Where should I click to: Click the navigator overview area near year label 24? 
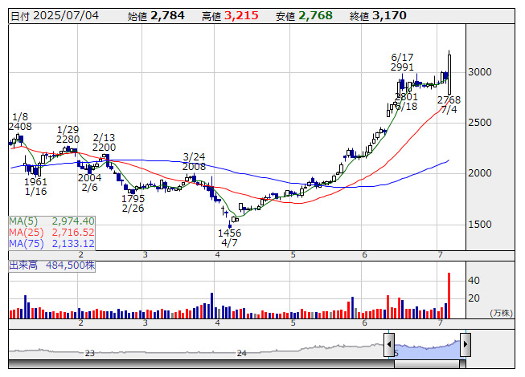tap(242, 353)
